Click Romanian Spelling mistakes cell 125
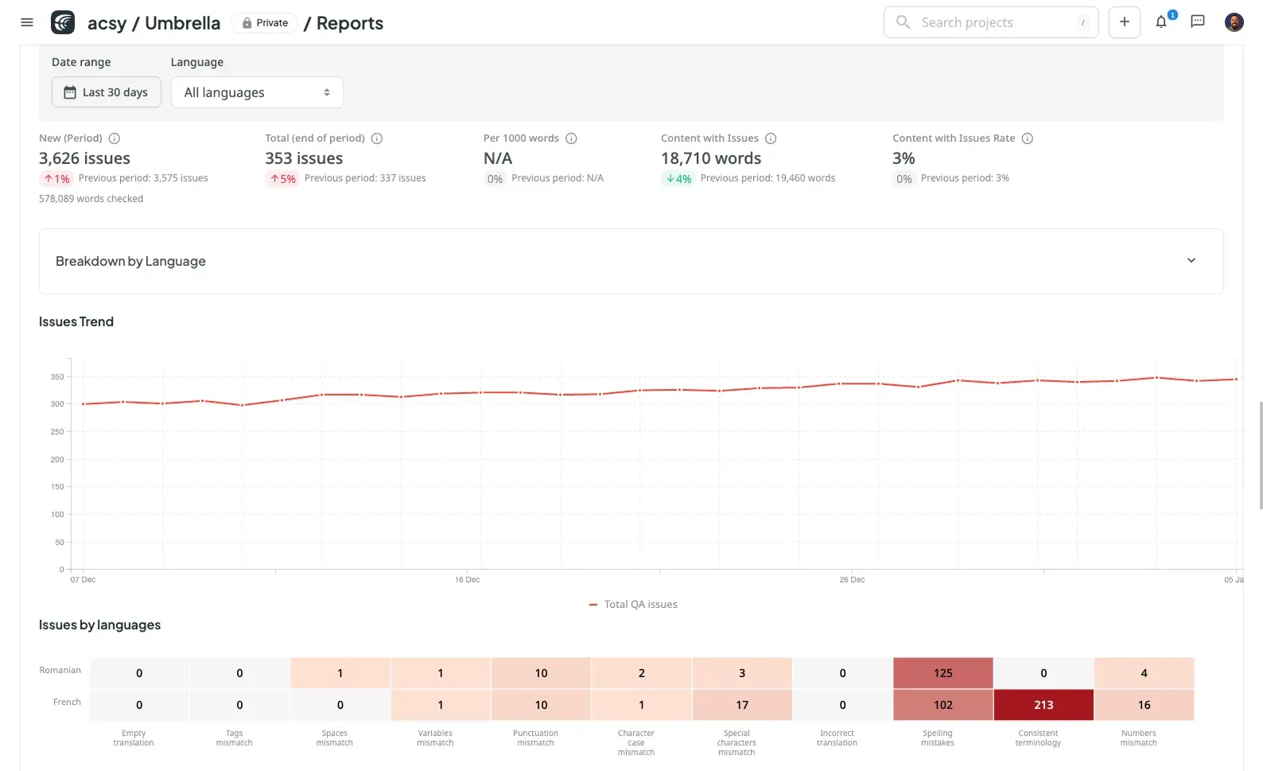Viewport: 1263px width, 771px height. [x=942, y=673]
